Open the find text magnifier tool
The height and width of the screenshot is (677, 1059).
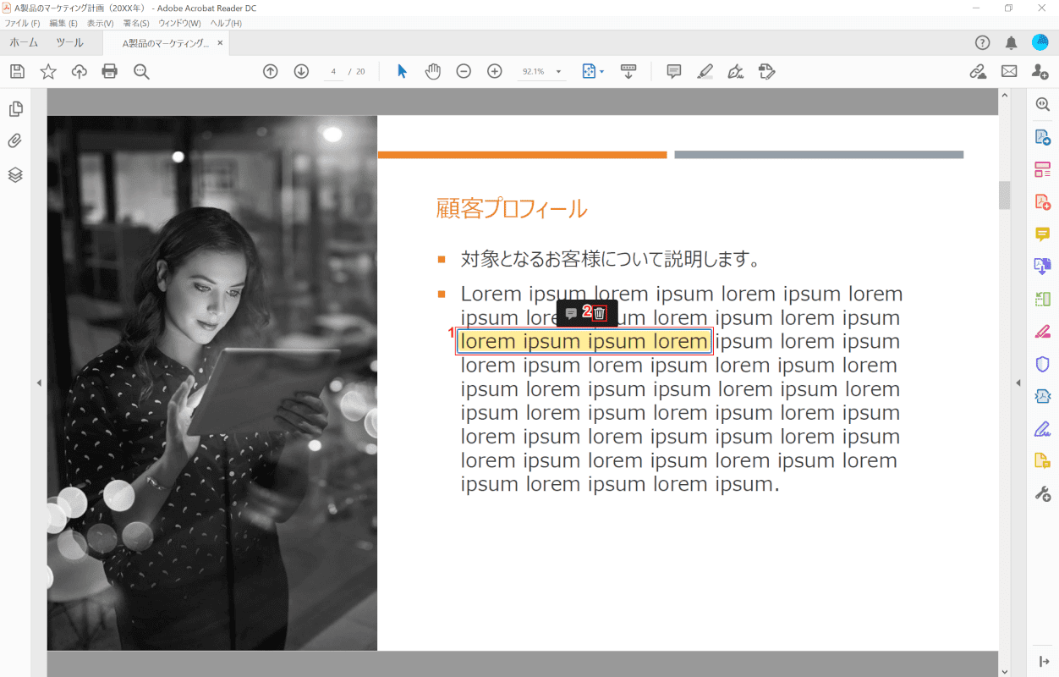pos(141,72)
